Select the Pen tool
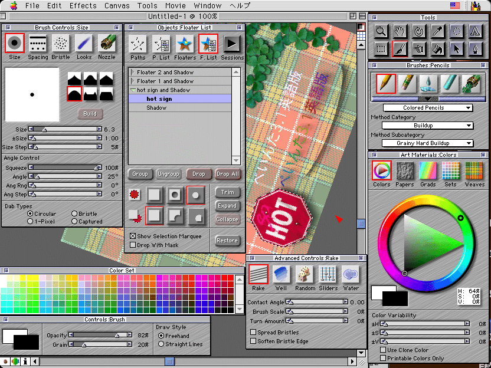The width and height of the screenshot is (491, 368). point(475,49)
